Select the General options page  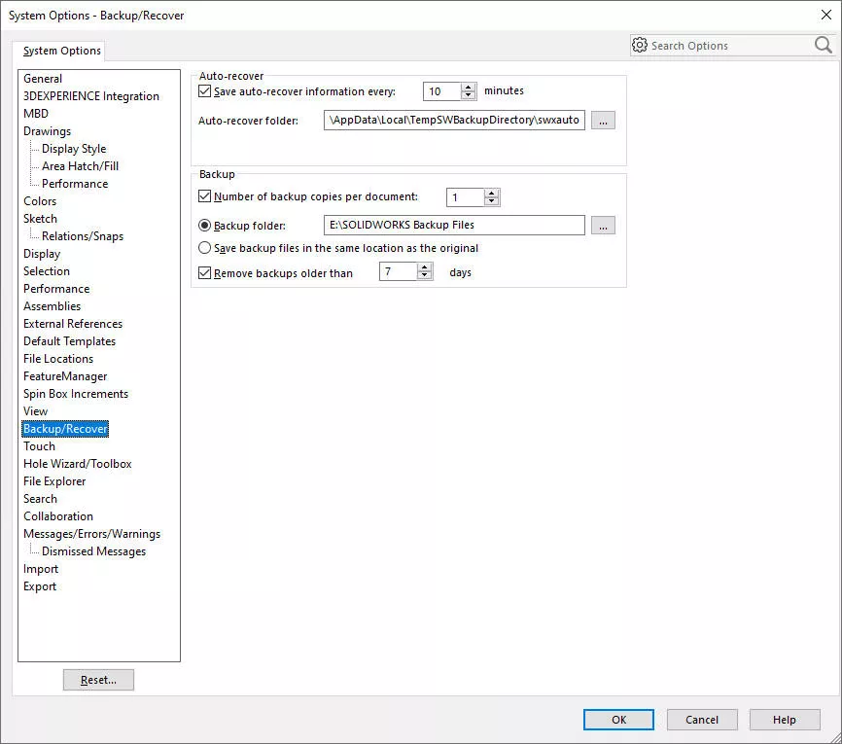(43, 78)
